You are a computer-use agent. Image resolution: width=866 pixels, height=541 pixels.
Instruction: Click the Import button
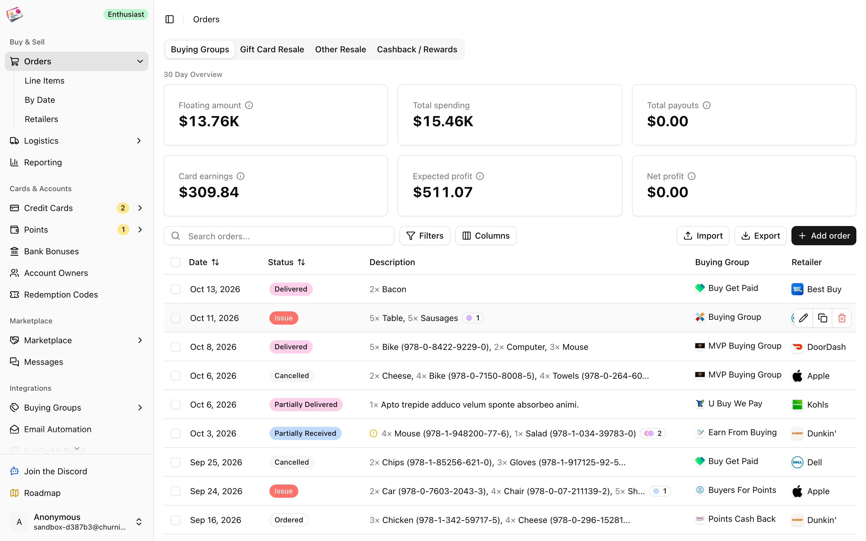tap(703, 236)
